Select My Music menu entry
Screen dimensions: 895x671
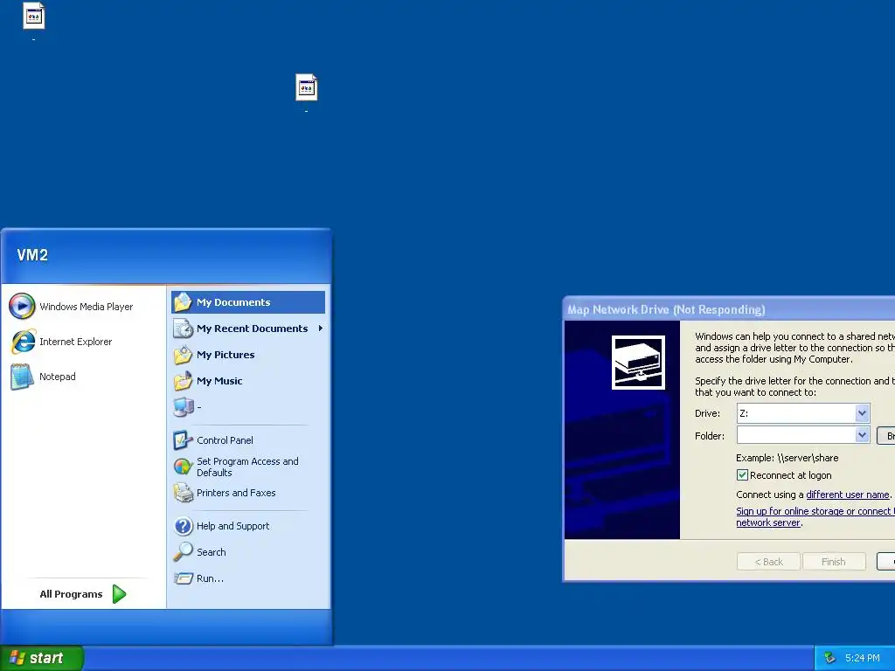pyautogui.click(x=248, y=381)
